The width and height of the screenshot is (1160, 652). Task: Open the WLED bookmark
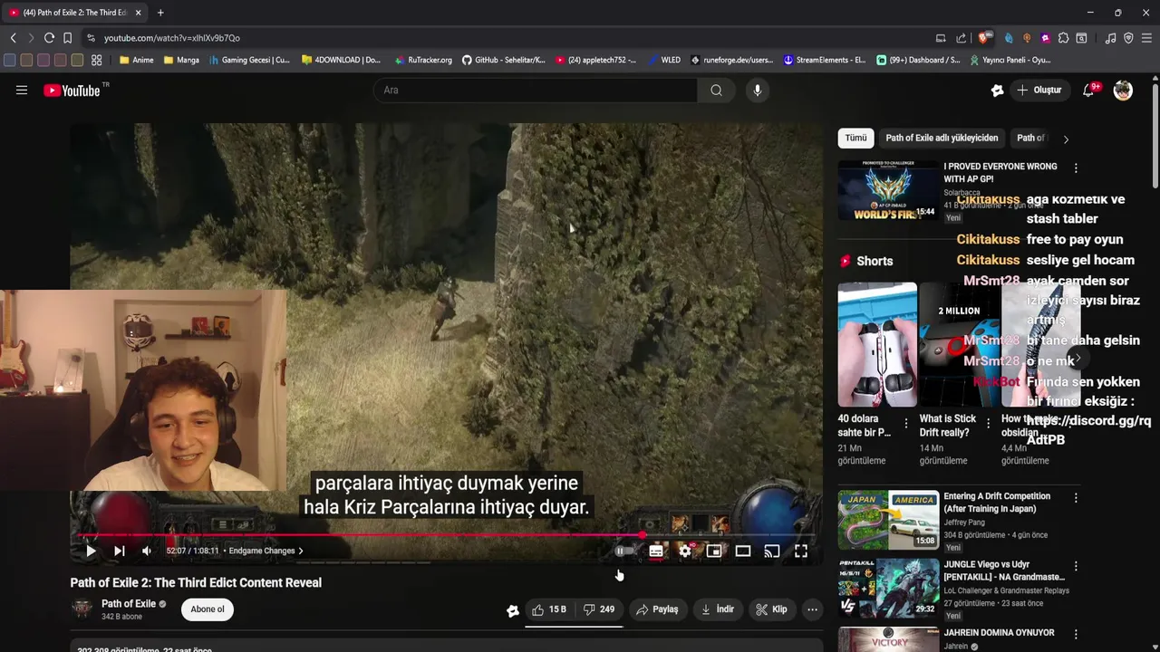tap(663, 60)
